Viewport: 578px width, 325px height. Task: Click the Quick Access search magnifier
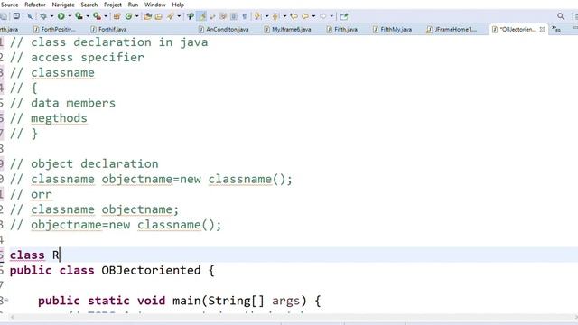click(x=561, y=16)
